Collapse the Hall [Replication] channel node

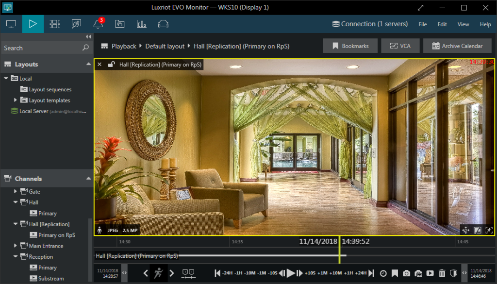click(15, 224)
